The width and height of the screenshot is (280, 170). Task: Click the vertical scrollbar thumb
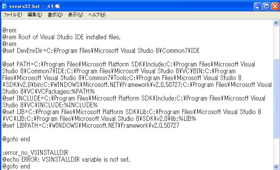(x=276, y=98)
